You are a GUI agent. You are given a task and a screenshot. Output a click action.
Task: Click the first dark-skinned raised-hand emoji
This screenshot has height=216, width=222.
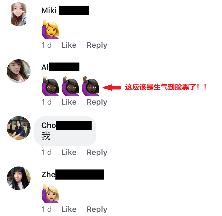tap(50, 86)
